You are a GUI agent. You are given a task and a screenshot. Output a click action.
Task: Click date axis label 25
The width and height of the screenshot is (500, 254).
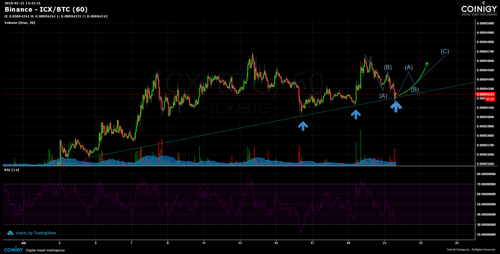(457, 243)
